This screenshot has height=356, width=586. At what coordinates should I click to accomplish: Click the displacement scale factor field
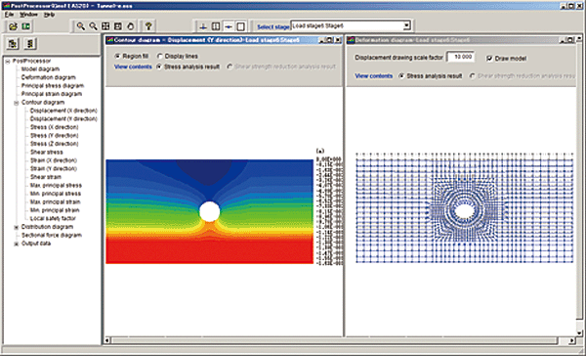point(461,57)
